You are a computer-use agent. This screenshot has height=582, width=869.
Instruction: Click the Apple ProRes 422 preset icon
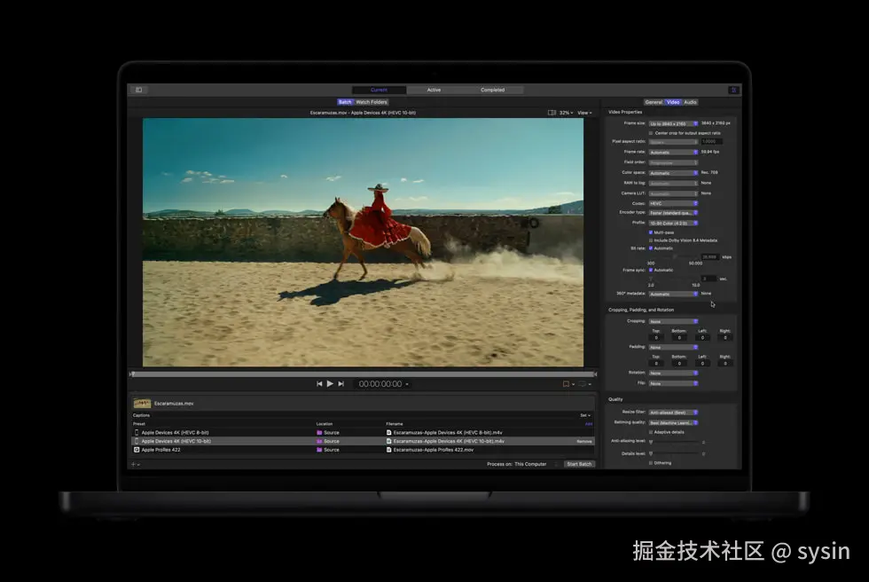(137, 450)
